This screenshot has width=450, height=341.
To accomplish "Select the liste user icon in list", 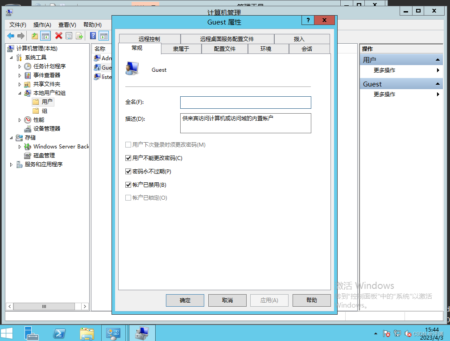I will (97, 77).
